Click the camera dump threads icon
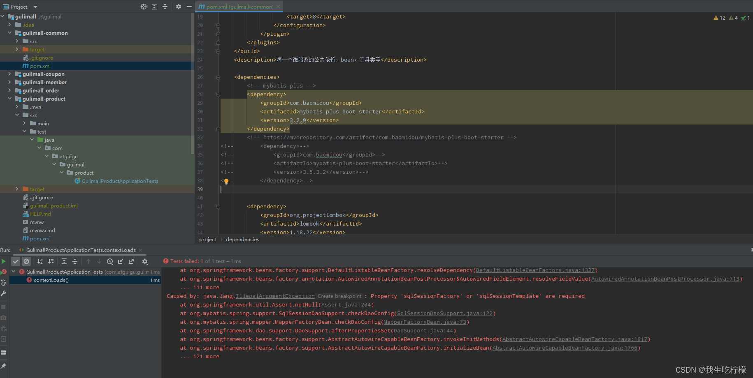 click(3, 318)
